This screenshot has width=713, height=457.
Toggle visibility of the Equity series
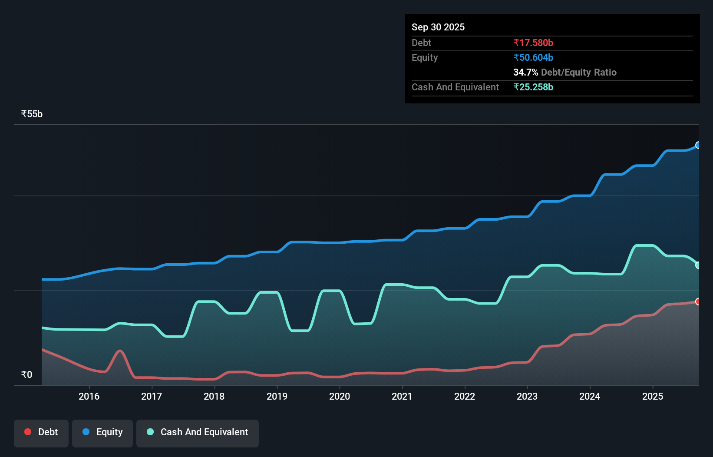[x=102, y=432]
